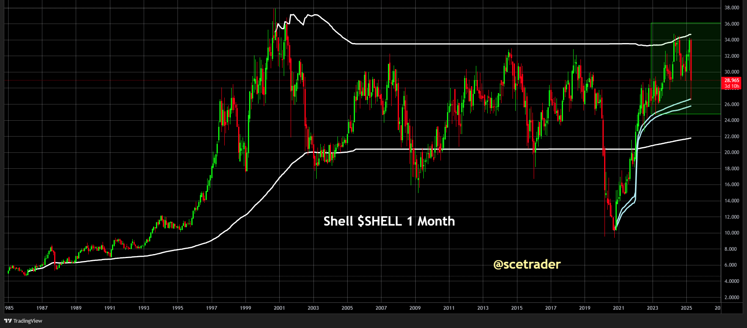
Task: Click the 16.000 price axis label
Action: (732, 185)
